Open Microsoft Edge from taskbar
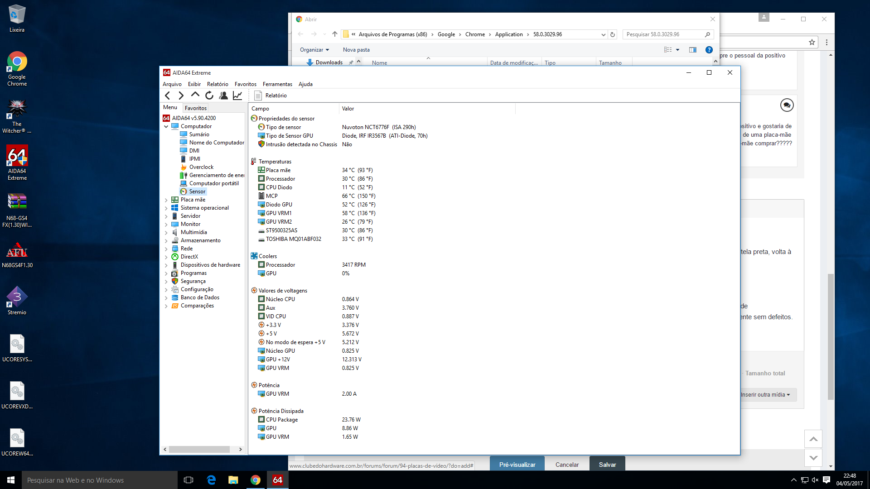 (x=211, y=480)
